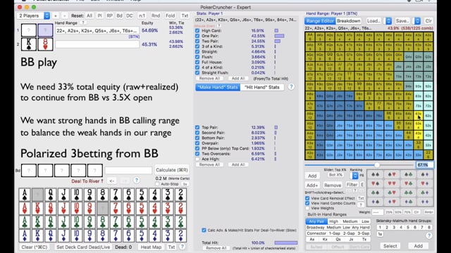Viewport: 451px width, 253px height.
Task: Select the 8 of clubs deck card
Action: click(103, 222)
